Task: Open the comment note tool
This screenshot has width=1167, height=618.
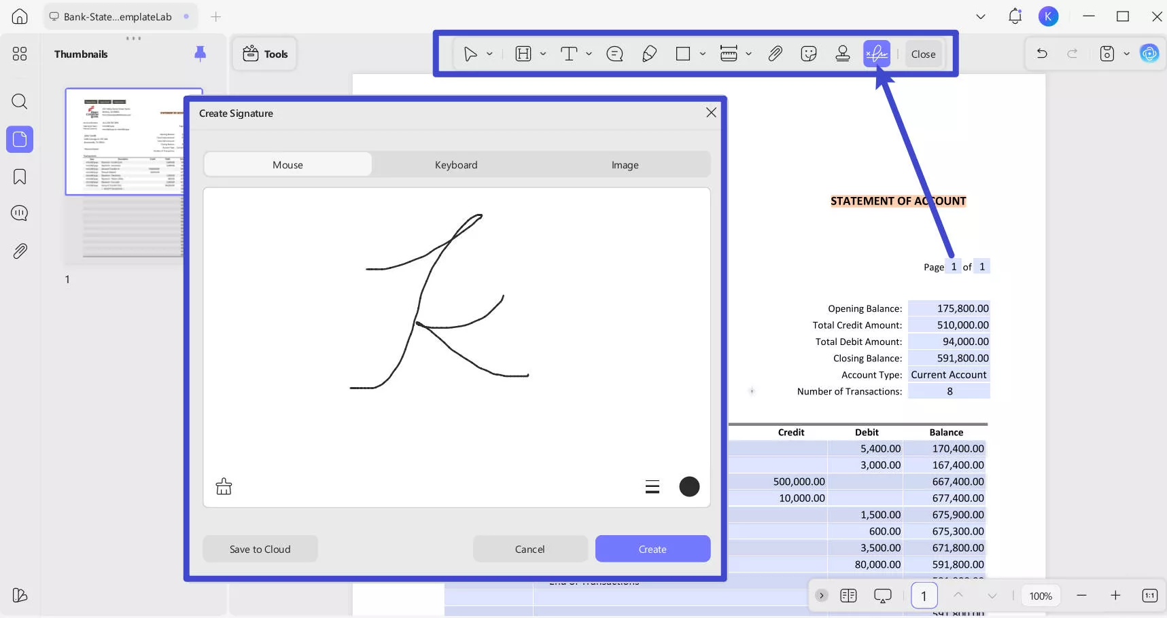Action: click(x=614, y=54)
